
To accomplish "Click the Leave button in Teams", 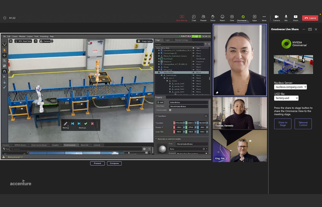I will point(310,18).
